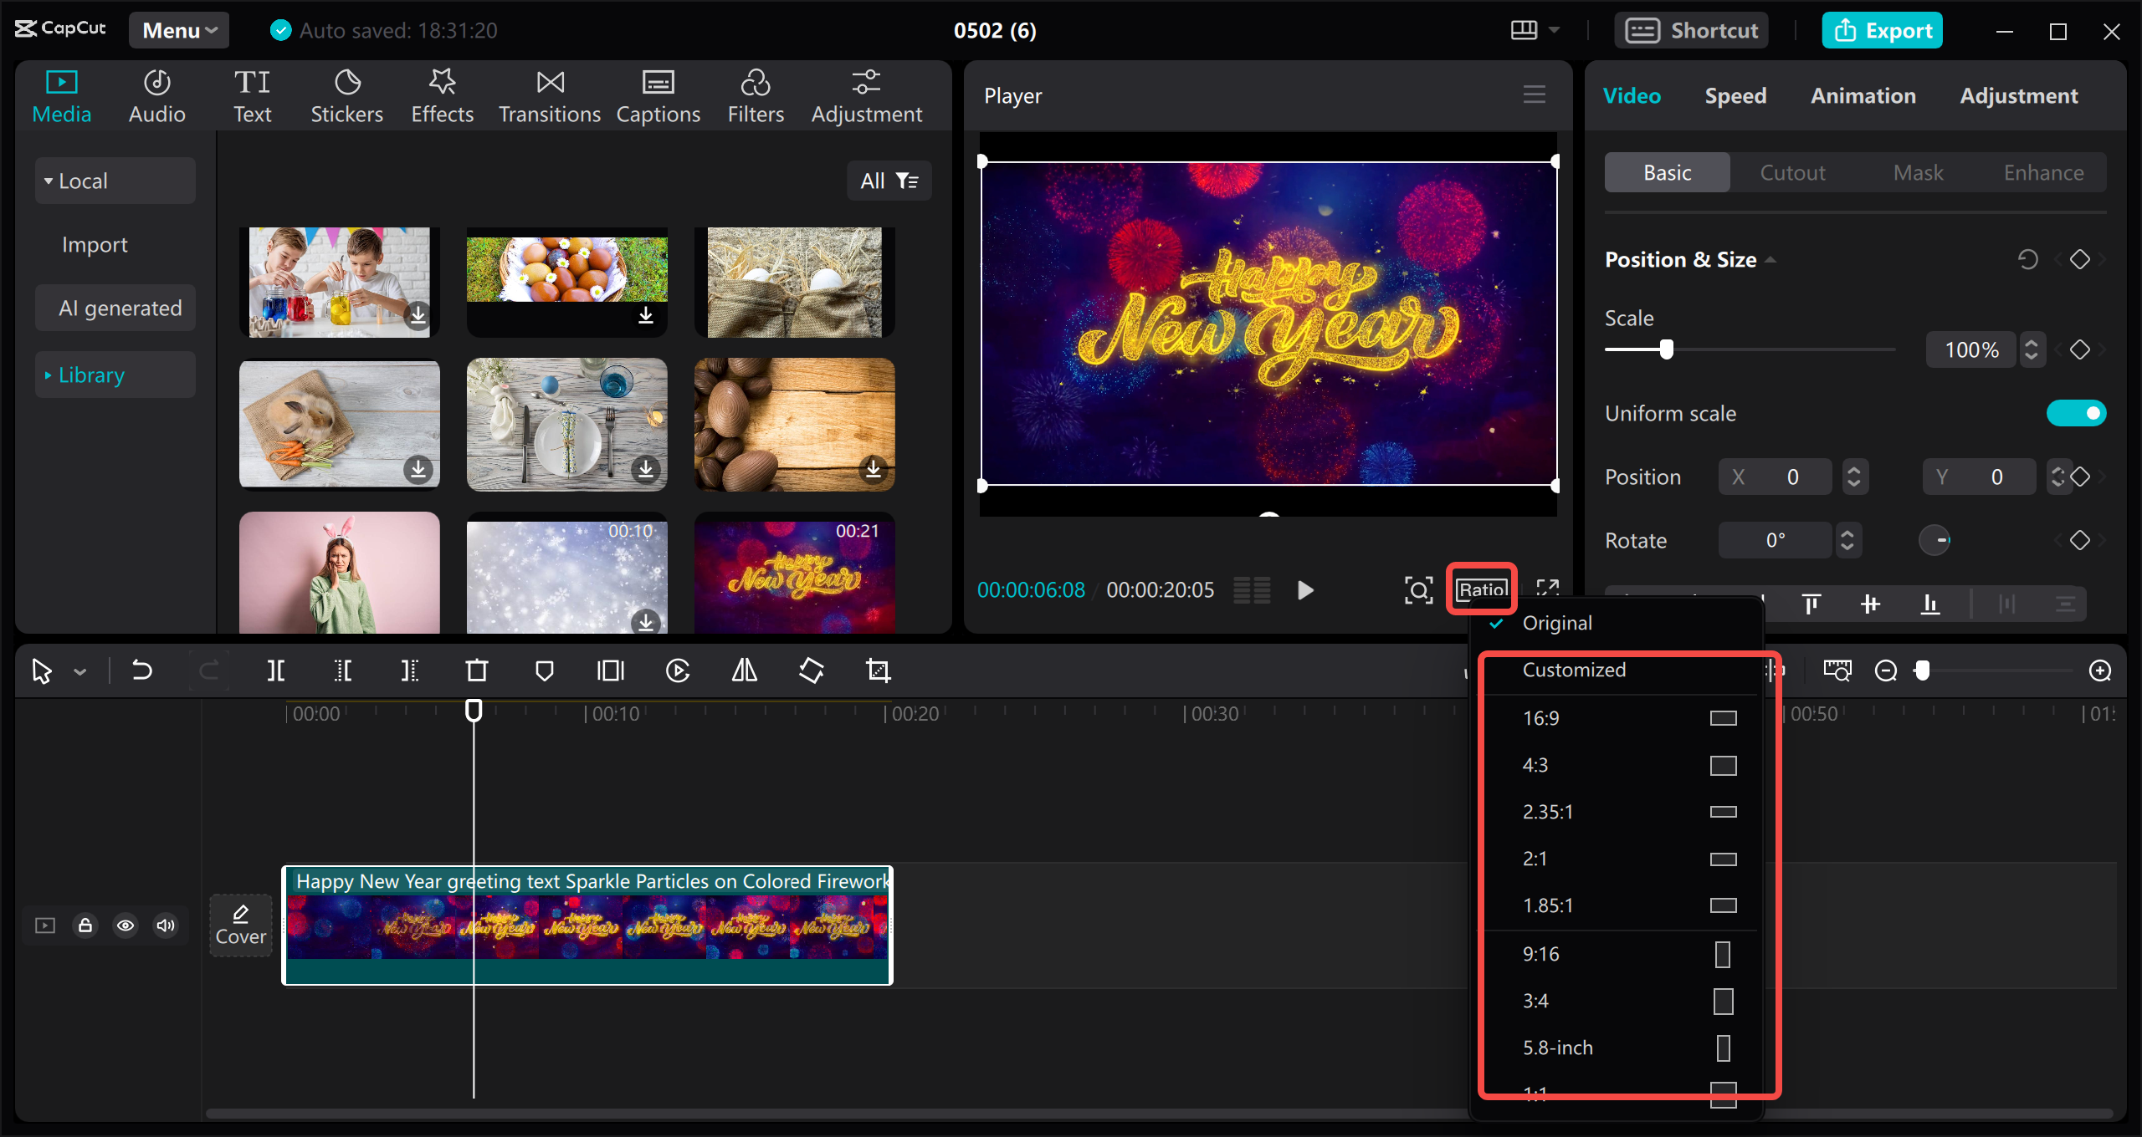Screen dimensions: 2142x1137
Task: Lock the video track
Action: point(85,925)
